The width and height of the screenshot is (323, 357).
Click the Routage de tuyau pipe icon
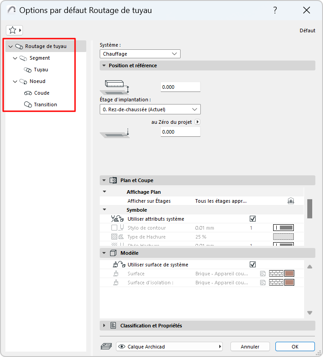pos(19,47)
